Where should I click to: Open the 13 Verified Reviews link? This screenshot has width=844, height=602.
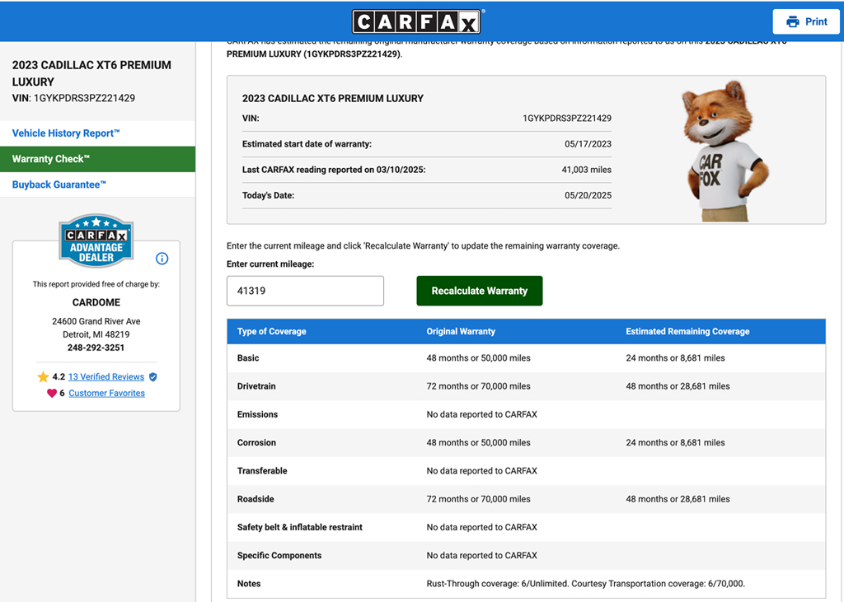click(106, 377)
